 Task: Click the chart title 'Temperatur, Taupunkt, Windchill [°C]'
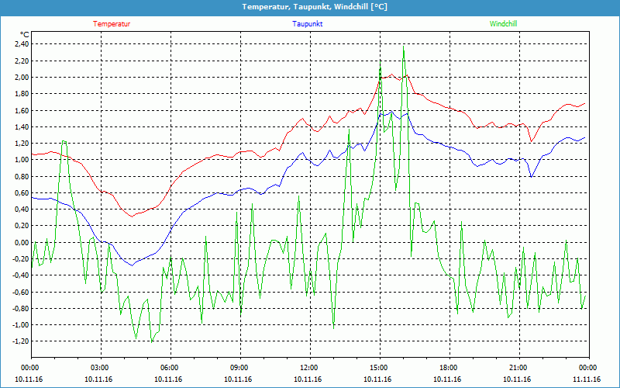coord(315,7)
